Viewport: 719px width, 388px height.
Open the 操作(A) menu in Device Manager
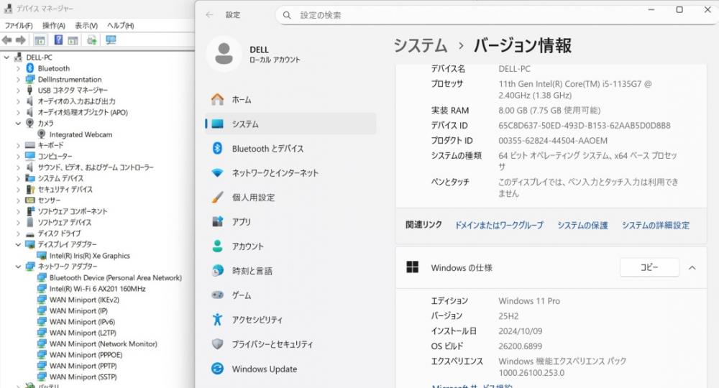tap(54, 26)
